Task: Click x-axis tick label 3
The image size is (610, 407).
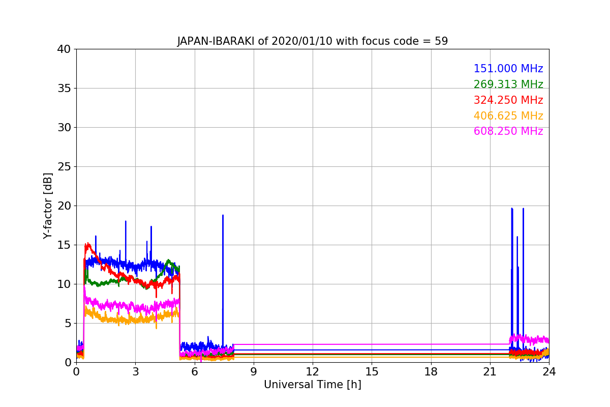Action: coord(135,372)
